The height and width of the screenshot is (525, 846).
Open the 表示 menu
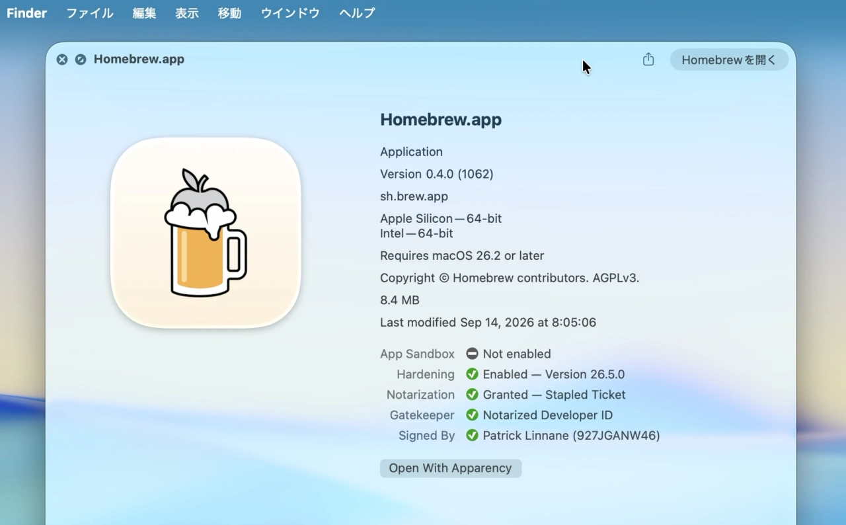pyautogui.click(x=187, y=13)
